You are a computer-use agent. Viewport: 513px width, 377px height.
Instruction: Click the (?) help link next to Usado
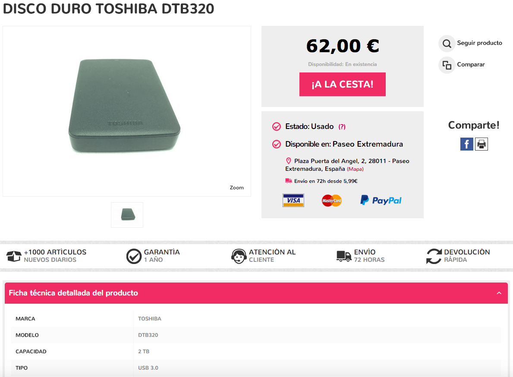coord(342,127)
